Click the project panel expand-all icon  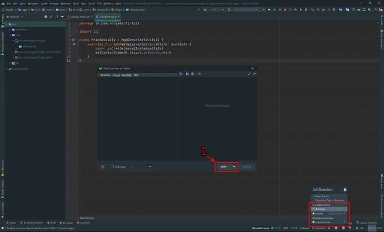point(51,17)
